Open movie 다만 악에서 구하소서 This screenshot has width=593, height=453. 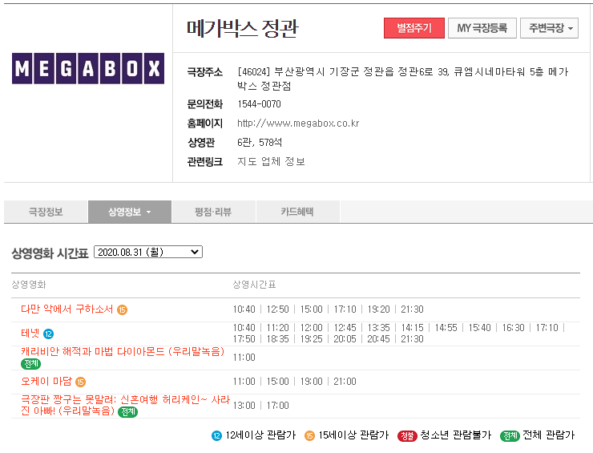67,309
